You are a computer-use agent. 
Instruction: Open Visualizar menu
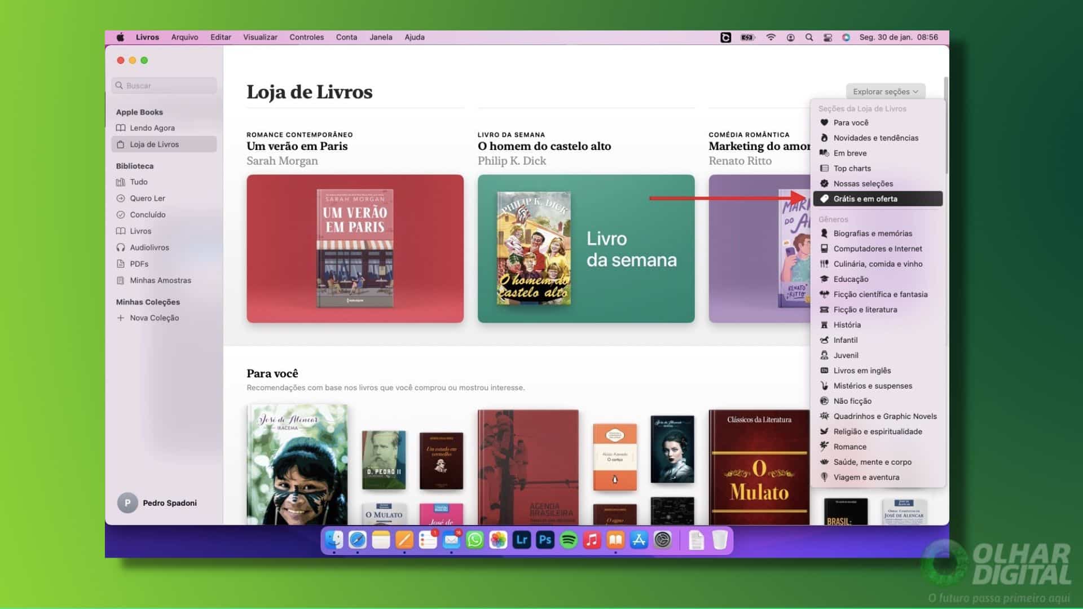[260, 37]
